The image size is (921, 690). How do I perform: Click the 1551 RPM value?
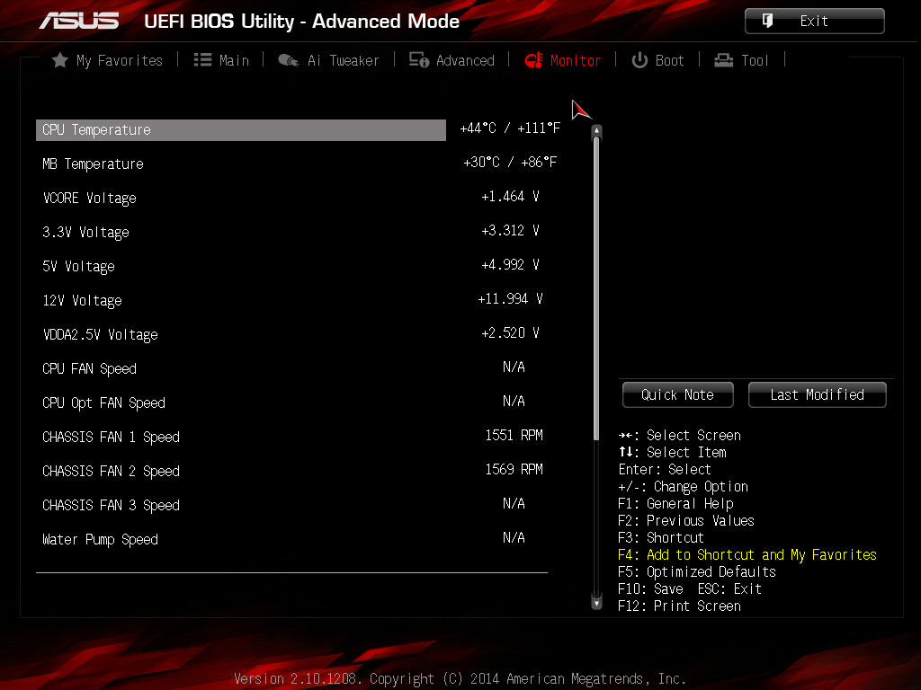point(514,436)
